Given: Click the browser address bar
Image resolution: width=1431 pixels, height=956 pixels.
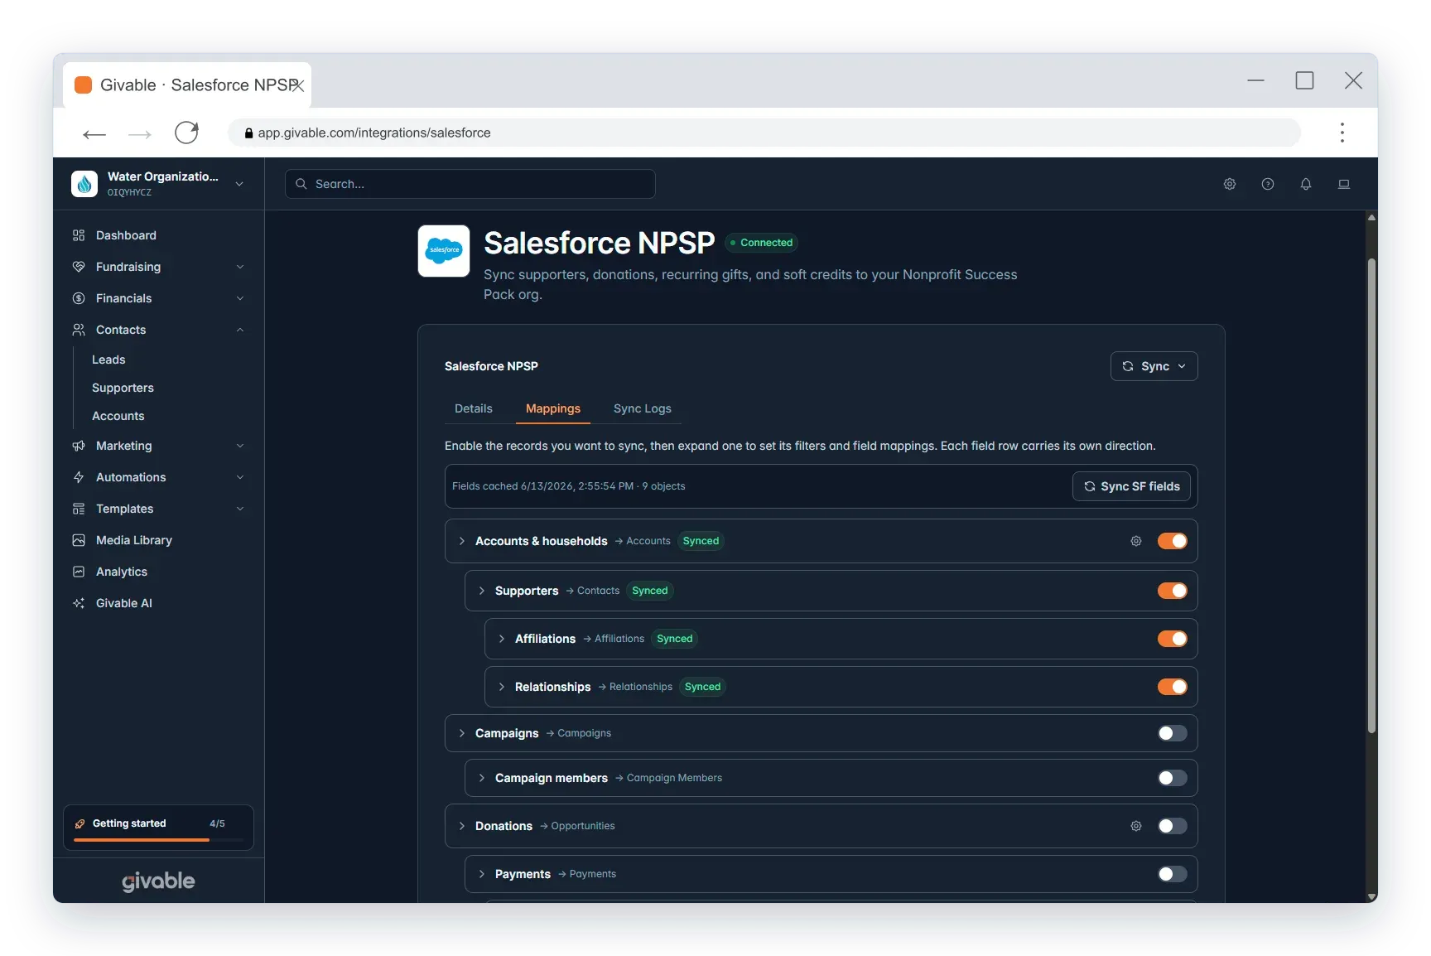Looking at the screenshot, I should point(764,133).
